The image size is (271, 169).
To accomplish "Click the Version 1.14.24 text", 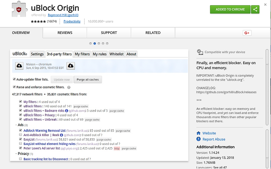I will click(208, 153).
